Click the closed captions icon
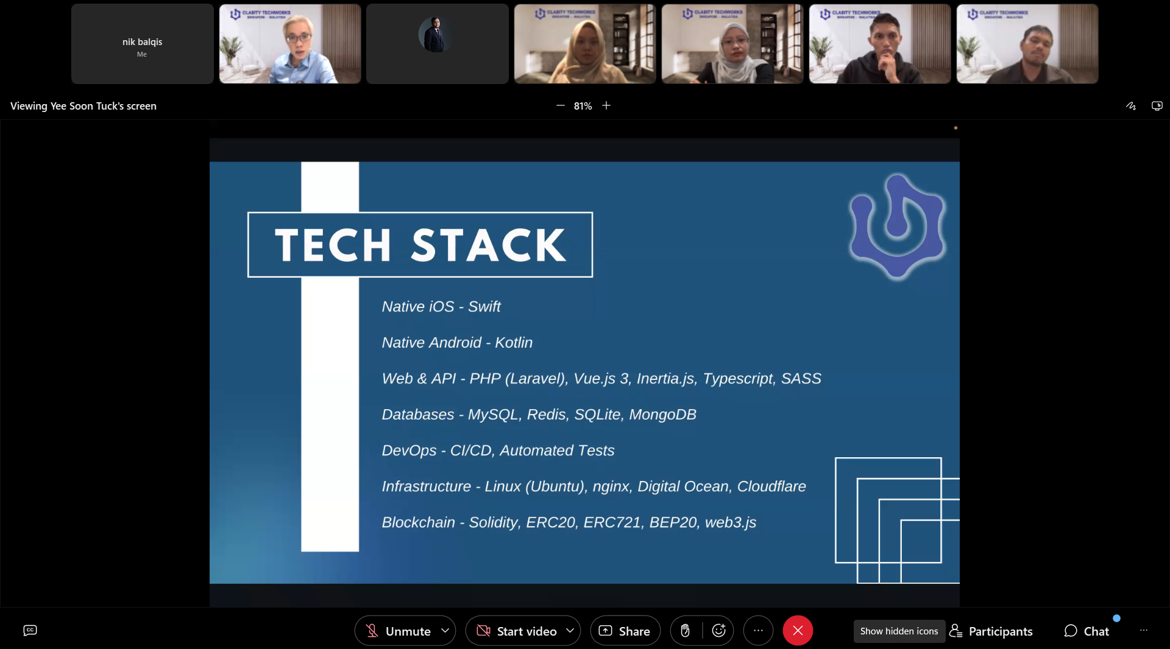Image resolution: width=1170 pixels, height=649 pixels. (x=30, y=630)
